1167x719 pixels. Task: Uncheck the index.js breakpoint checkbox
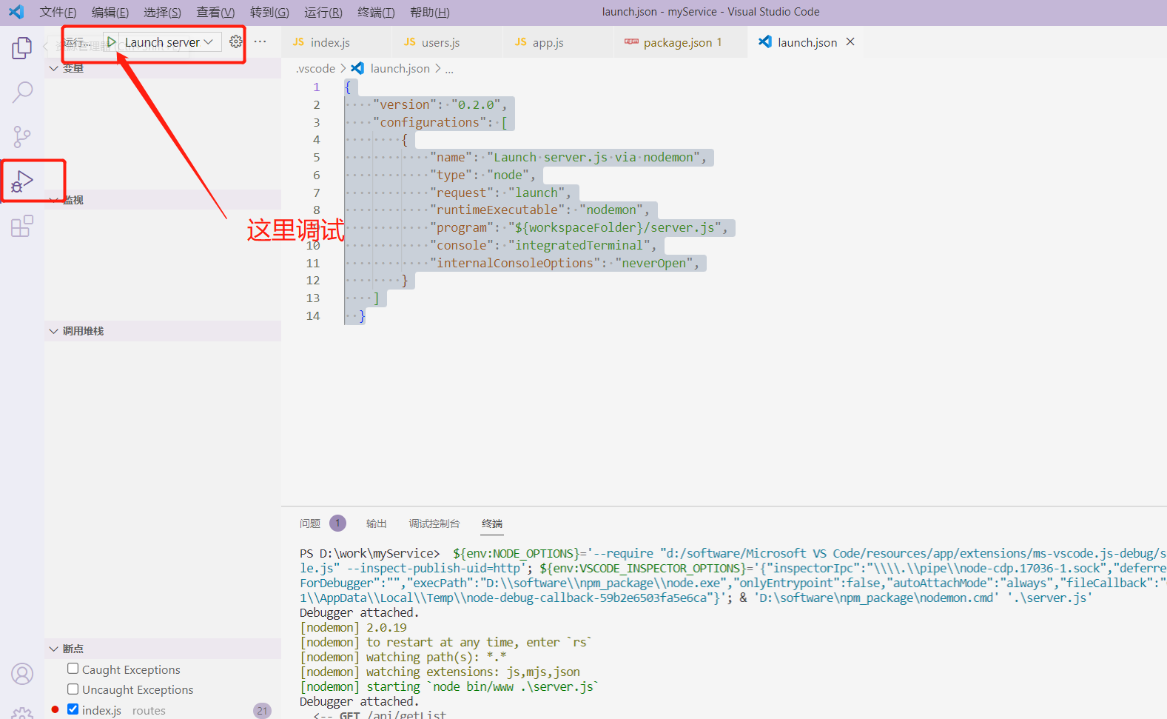click(73, 709)
